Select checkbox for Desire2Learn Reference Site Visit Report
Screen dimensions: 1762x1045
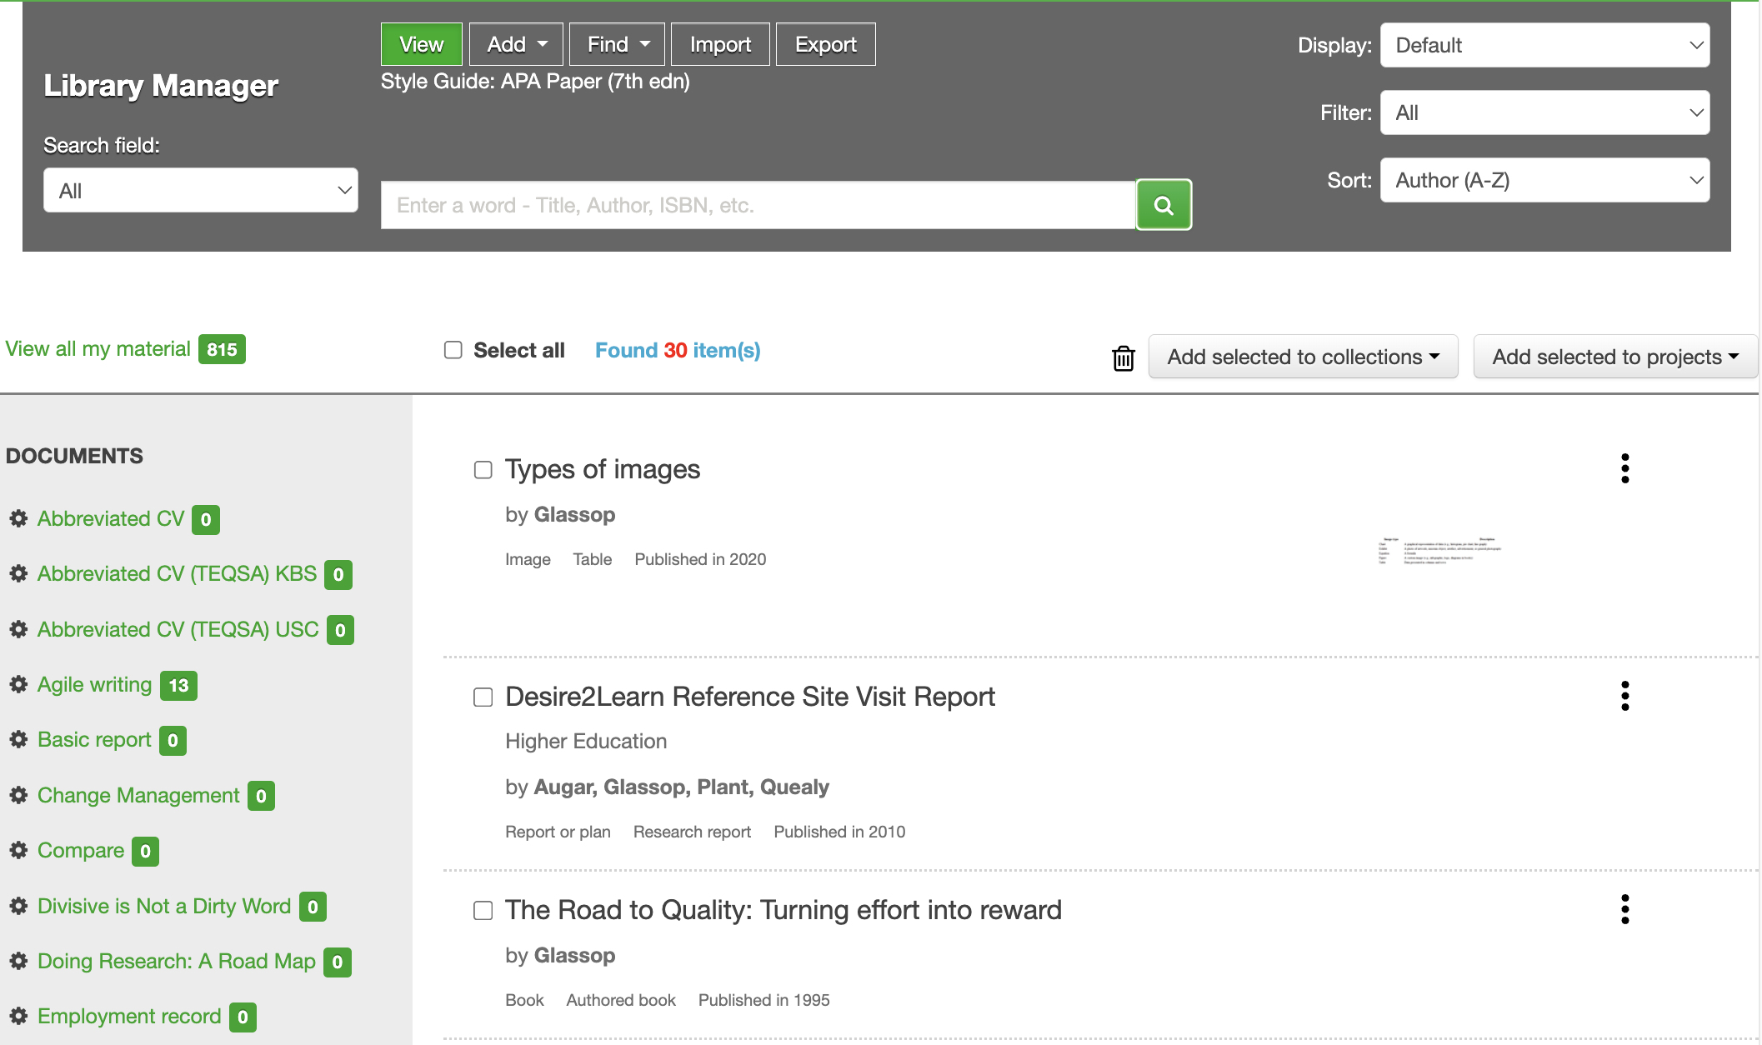coord(483,697)
